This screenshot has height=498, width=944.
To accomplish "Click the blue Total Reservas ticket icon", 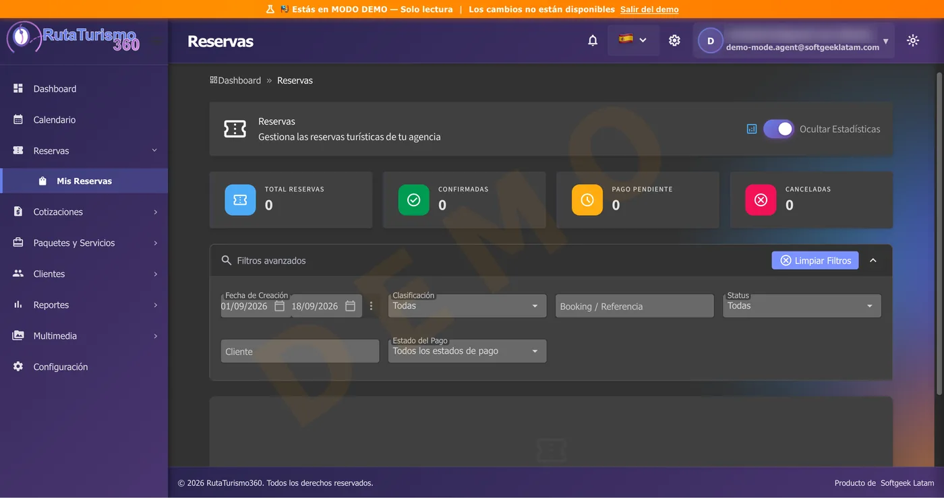I will 240,199.
